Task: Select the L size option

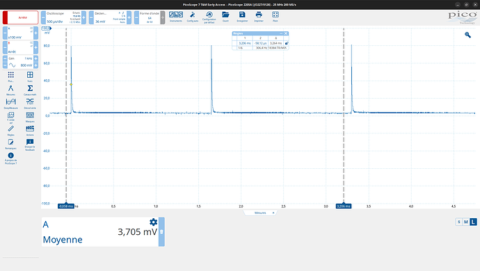Action: click(473, 222)
